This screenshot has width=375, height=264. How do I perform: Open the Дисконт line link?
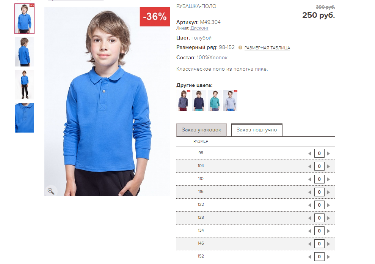pos(199,28)
